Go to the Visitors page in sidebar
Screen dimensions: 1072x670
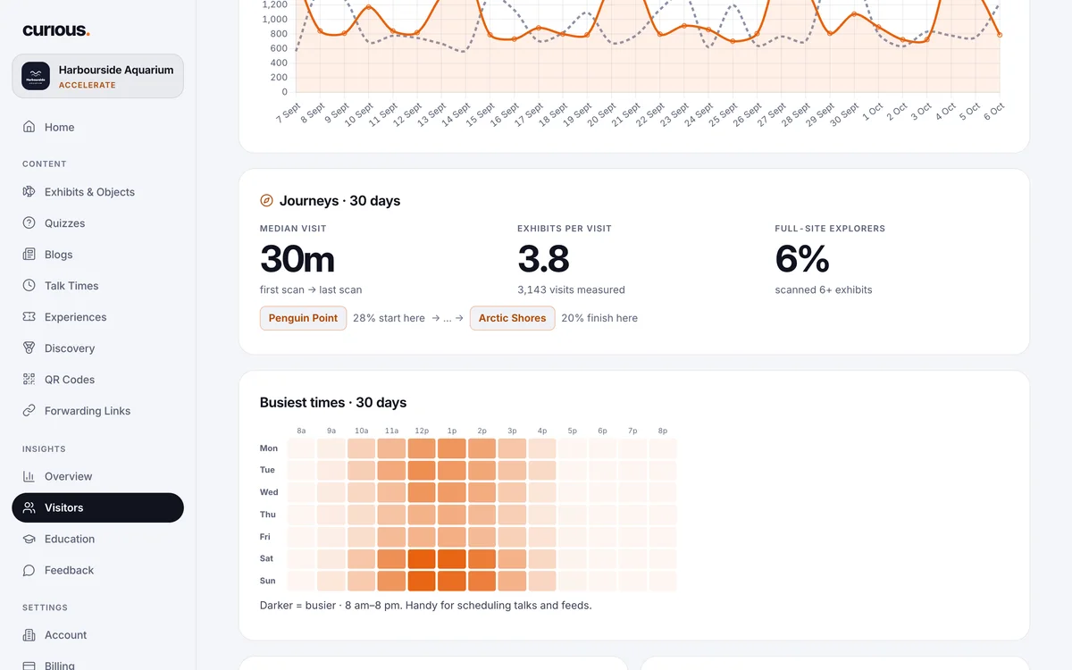(x=97, y=507)
